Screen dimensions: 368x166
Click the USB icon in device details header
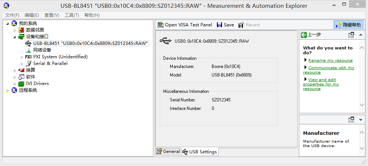165,41
